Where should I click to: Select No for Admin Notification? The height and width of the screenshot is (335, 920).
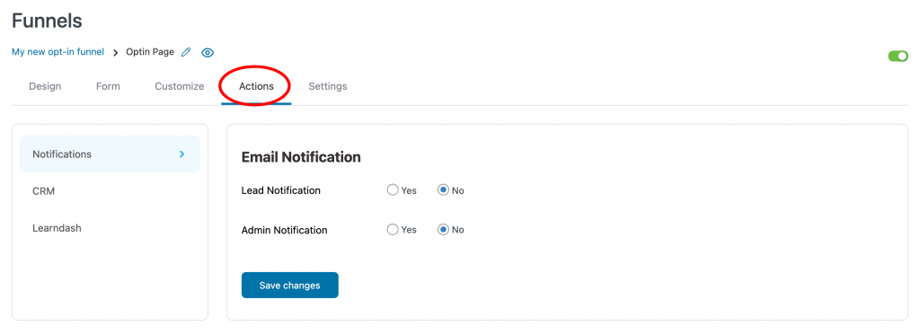[443, 229]
